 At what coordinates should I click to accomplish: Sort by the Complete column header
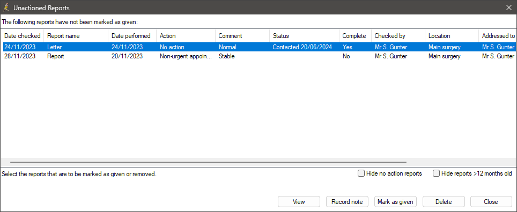point(356,36)
